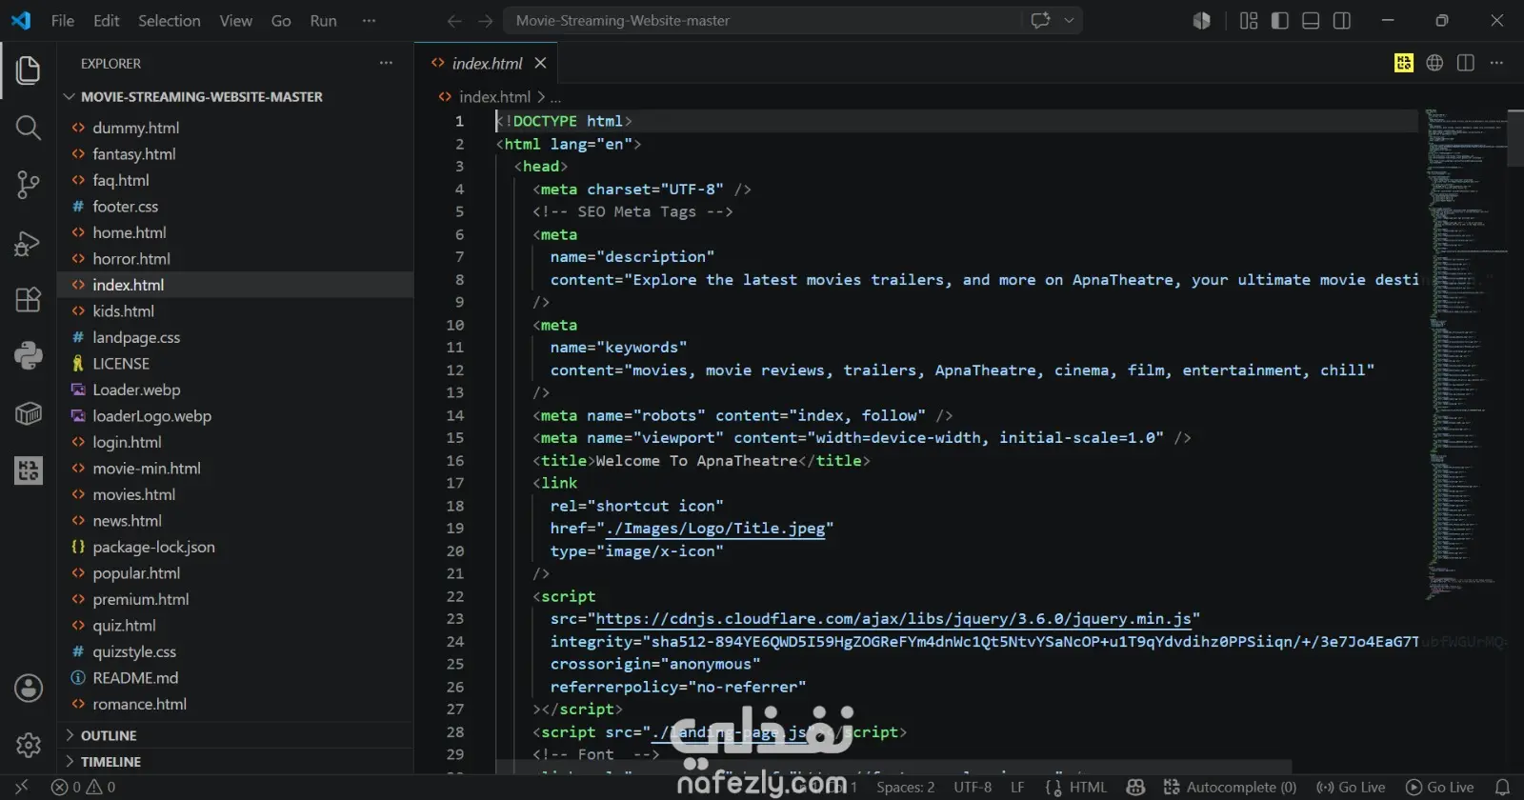This screenshot has height=800, width=1524.
Task: Open the File menu
Action: 63,21
